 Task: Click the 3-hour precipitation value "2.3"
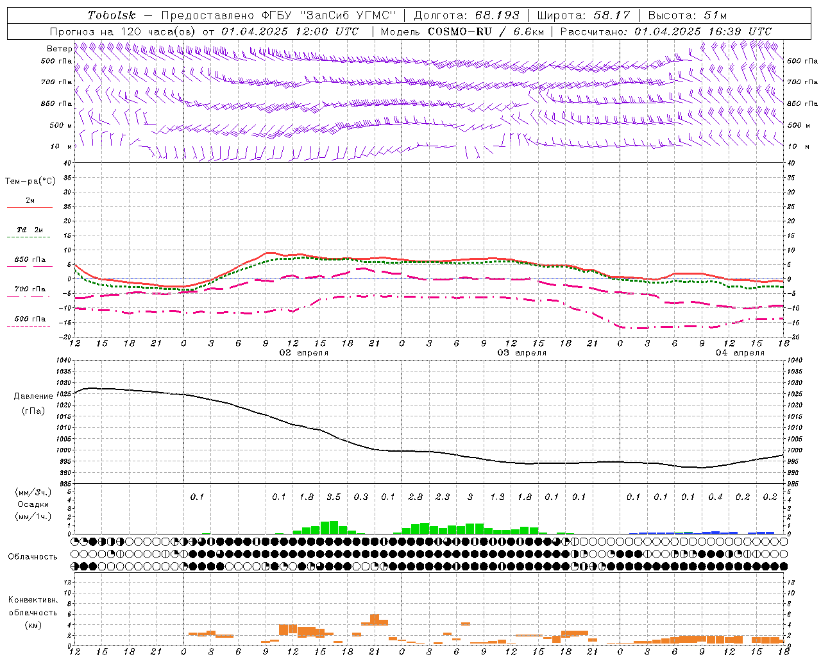[x=443, y=497]
